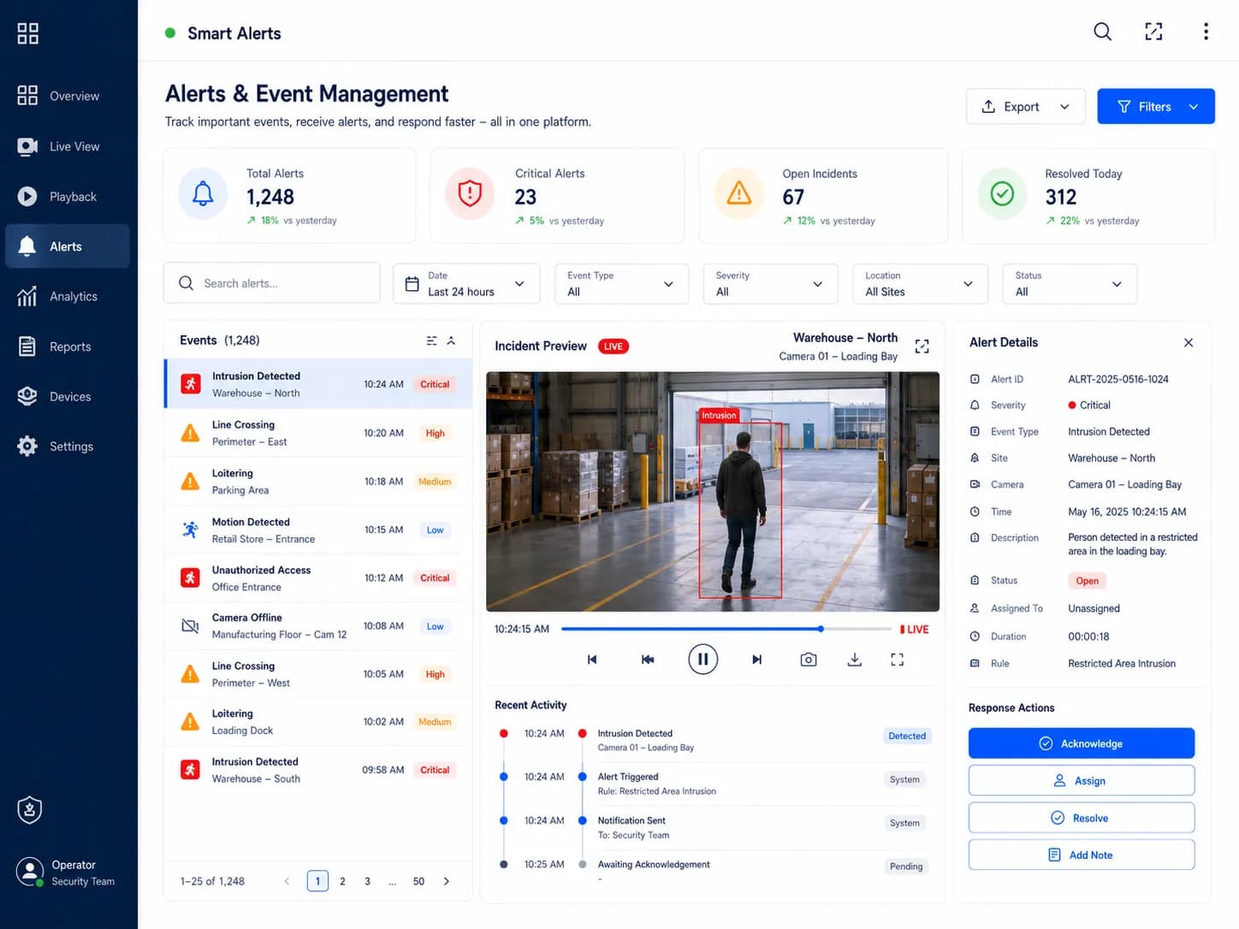1239x929 pixels.
Task: Click the Camera Offline event icon
Action: (190, 626)
